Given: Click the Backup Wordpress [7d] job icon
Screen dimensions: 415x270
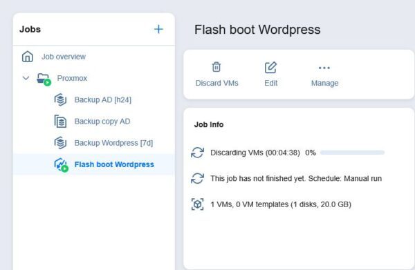Looking at the screenshot, I should pyautogui.click(x=60, y=143).
